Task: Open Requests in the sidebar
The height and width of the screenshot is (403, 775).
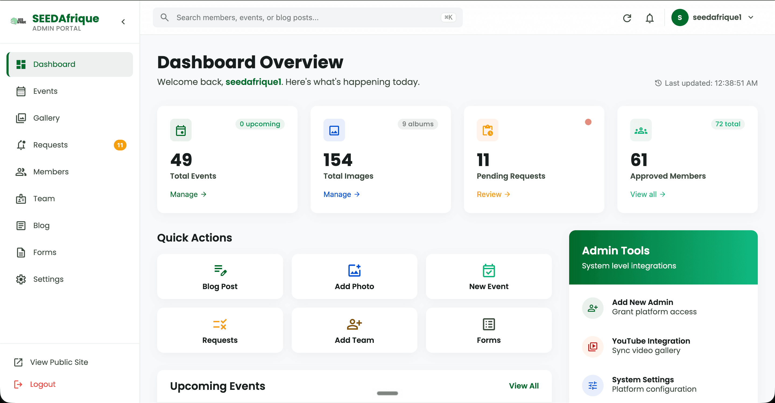Action: tap(70, 145)
